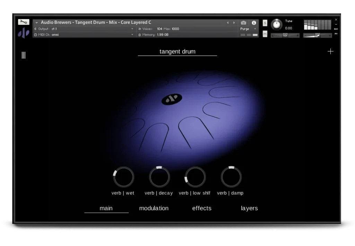Click the logo on the tangent drum
This screenshot has width=355, height=246.
172,99
